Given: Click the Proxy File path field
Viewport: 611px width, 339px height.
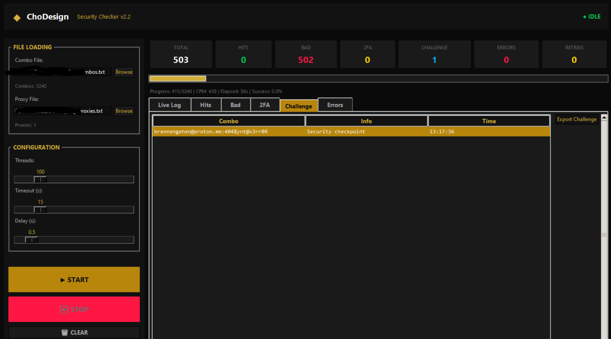Looking at the screenshot, I should click(x=63, y=111).
